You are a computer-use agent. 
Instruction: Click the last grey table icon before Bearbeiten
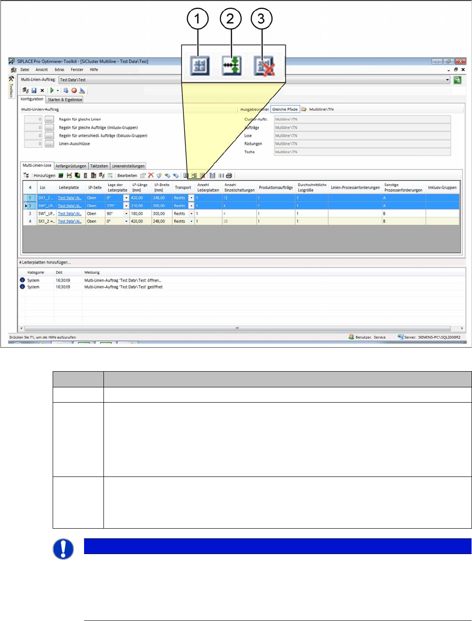click(110, 175)
